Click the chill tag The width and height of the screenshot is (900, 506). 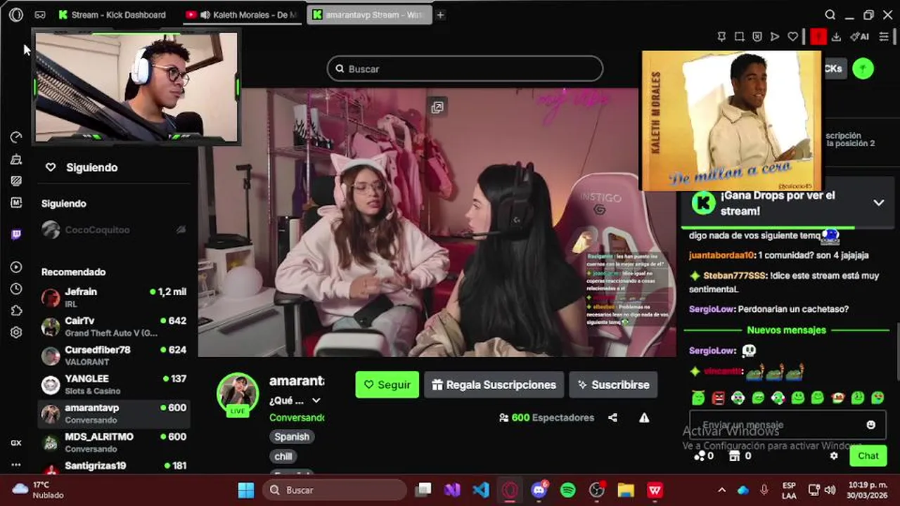[x=283, y=456]
